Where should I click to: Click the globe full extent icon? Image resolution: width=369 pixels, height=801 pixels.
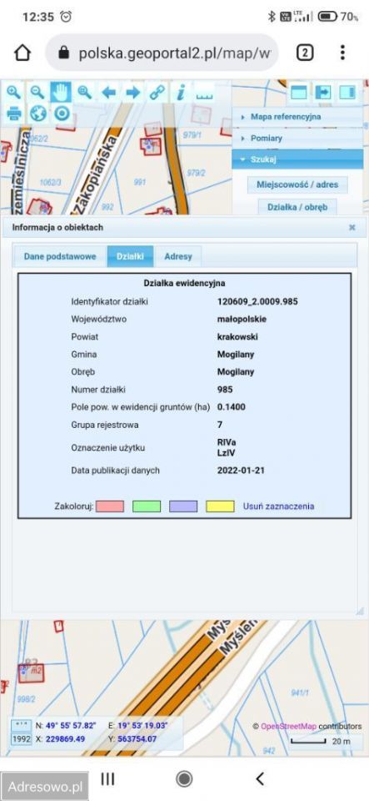click(37, 113)
